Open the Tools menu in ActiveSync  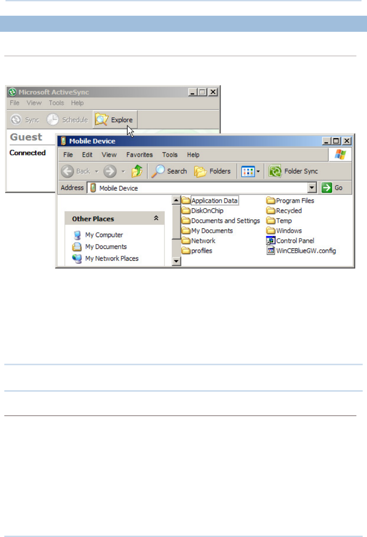click(56, 103)
